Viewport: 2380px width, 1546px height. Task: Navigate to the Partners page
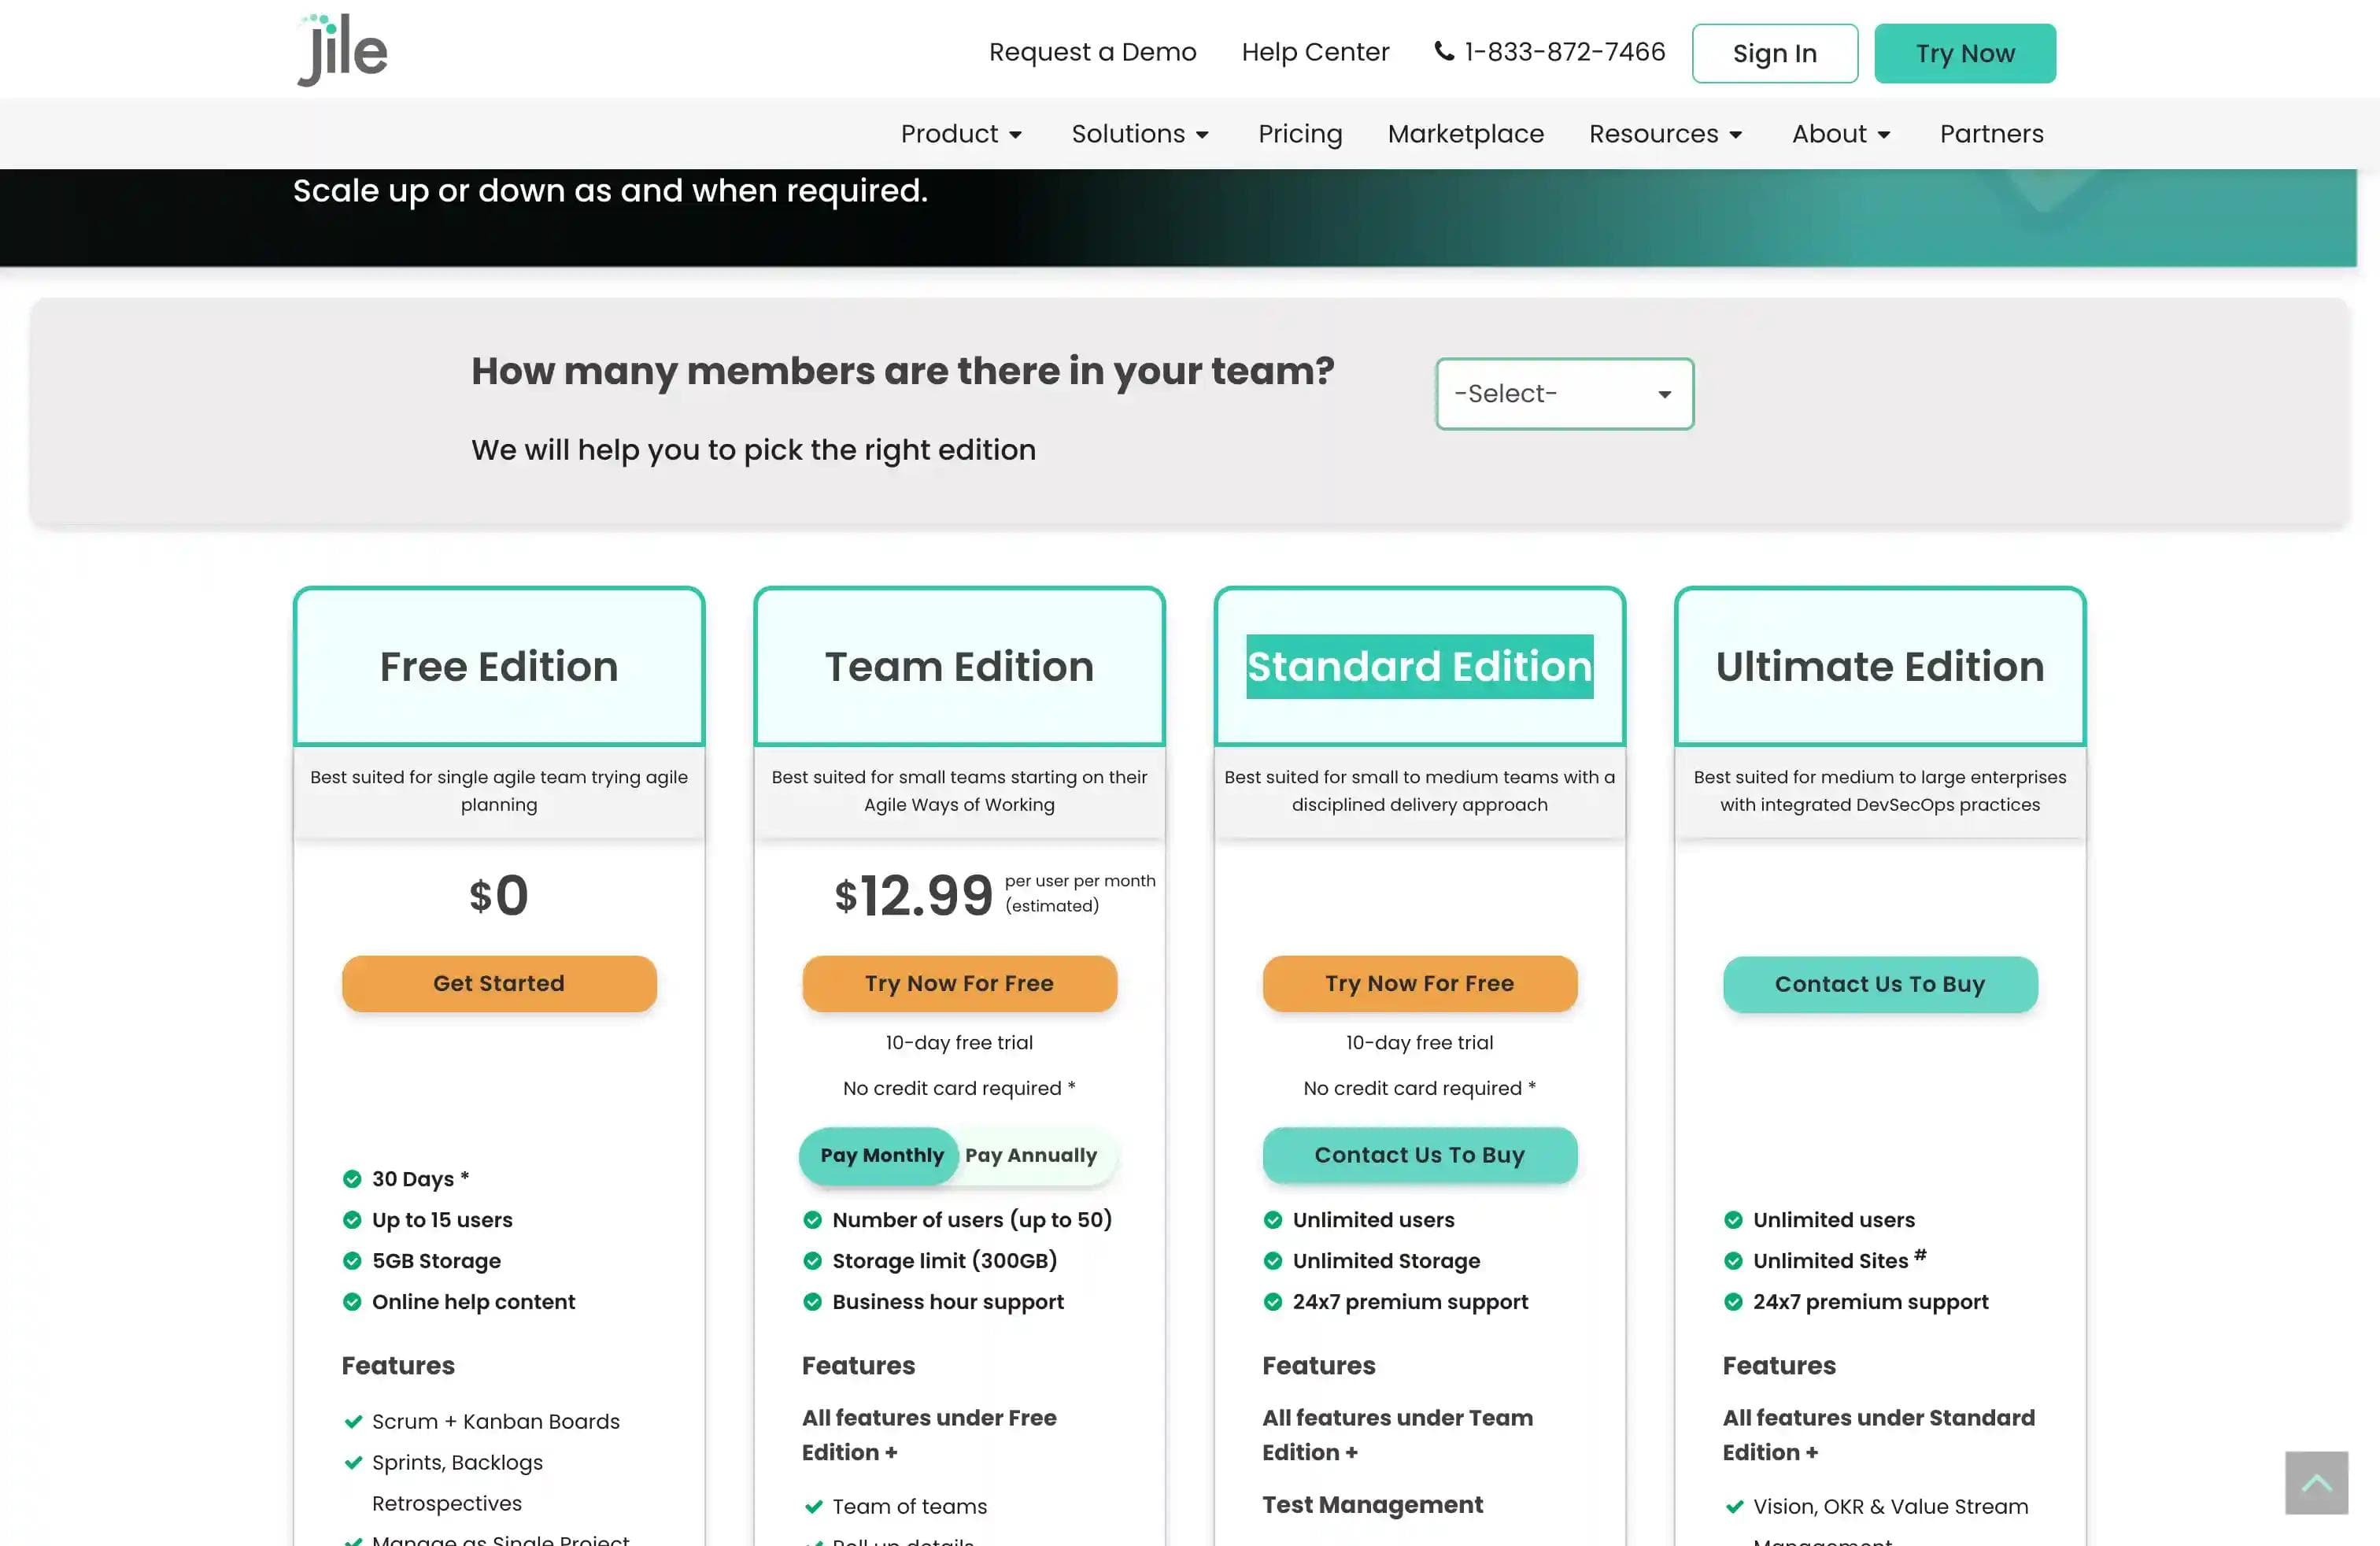(1990, 133)
